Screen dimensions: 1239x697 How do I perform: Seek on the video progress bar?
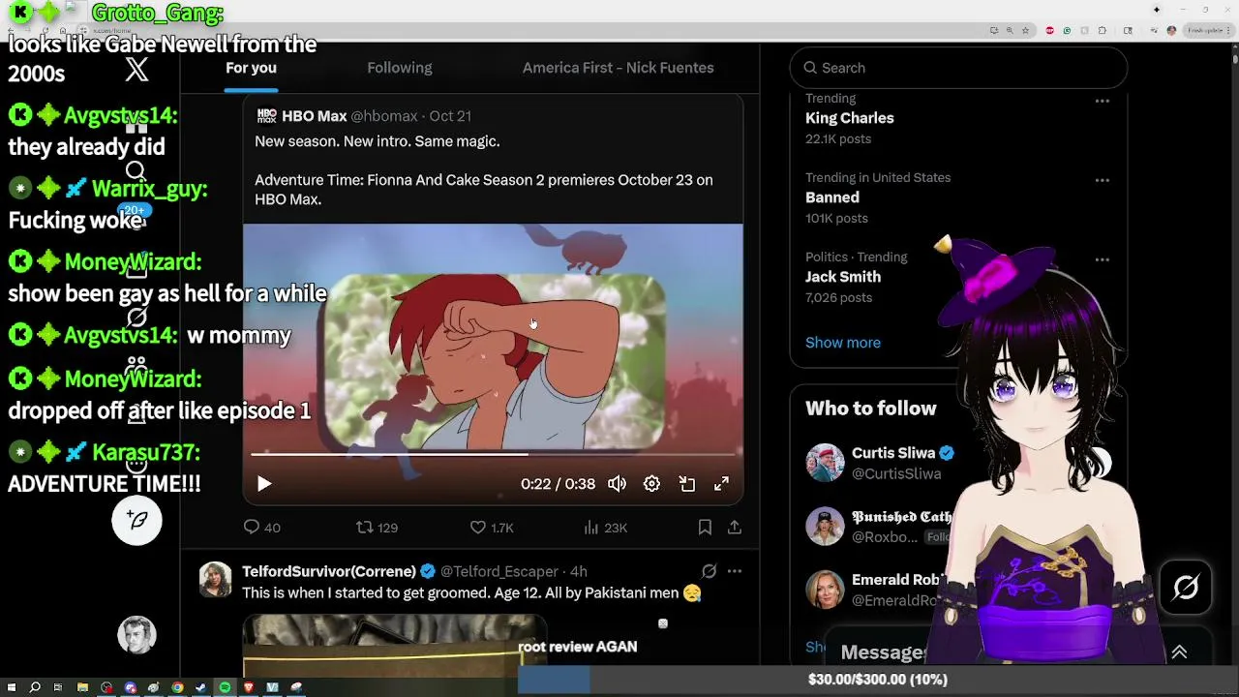point(493,454)
